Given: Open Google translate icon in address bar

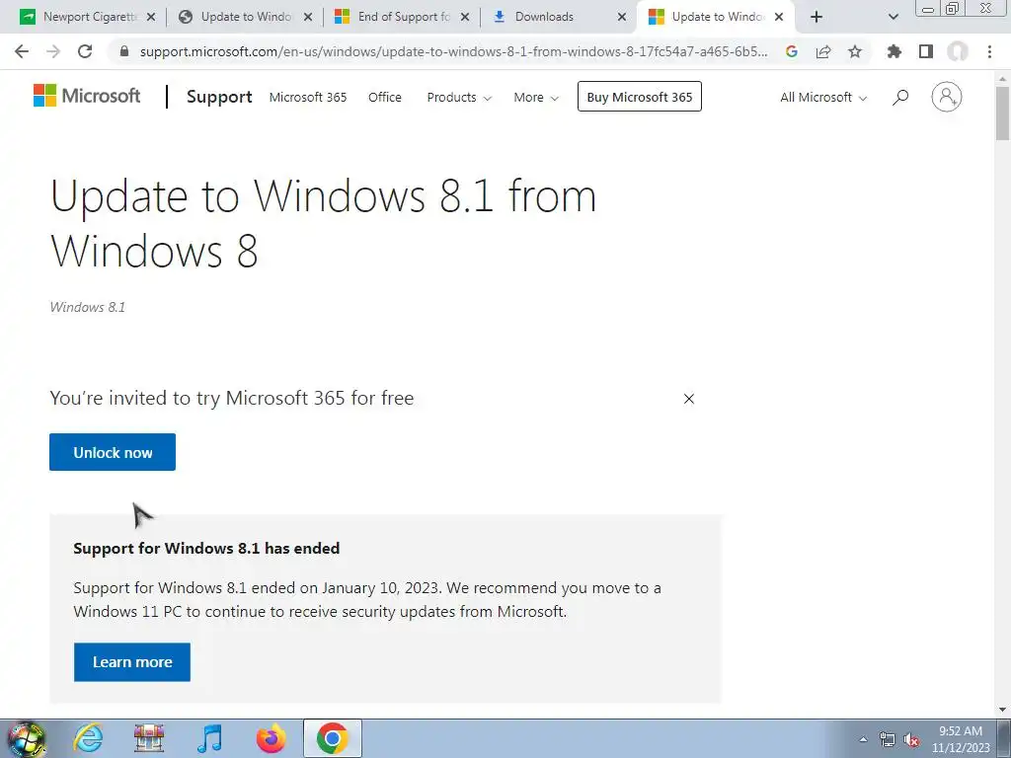Looking at the screenshot, I should [x=792, y=51].
